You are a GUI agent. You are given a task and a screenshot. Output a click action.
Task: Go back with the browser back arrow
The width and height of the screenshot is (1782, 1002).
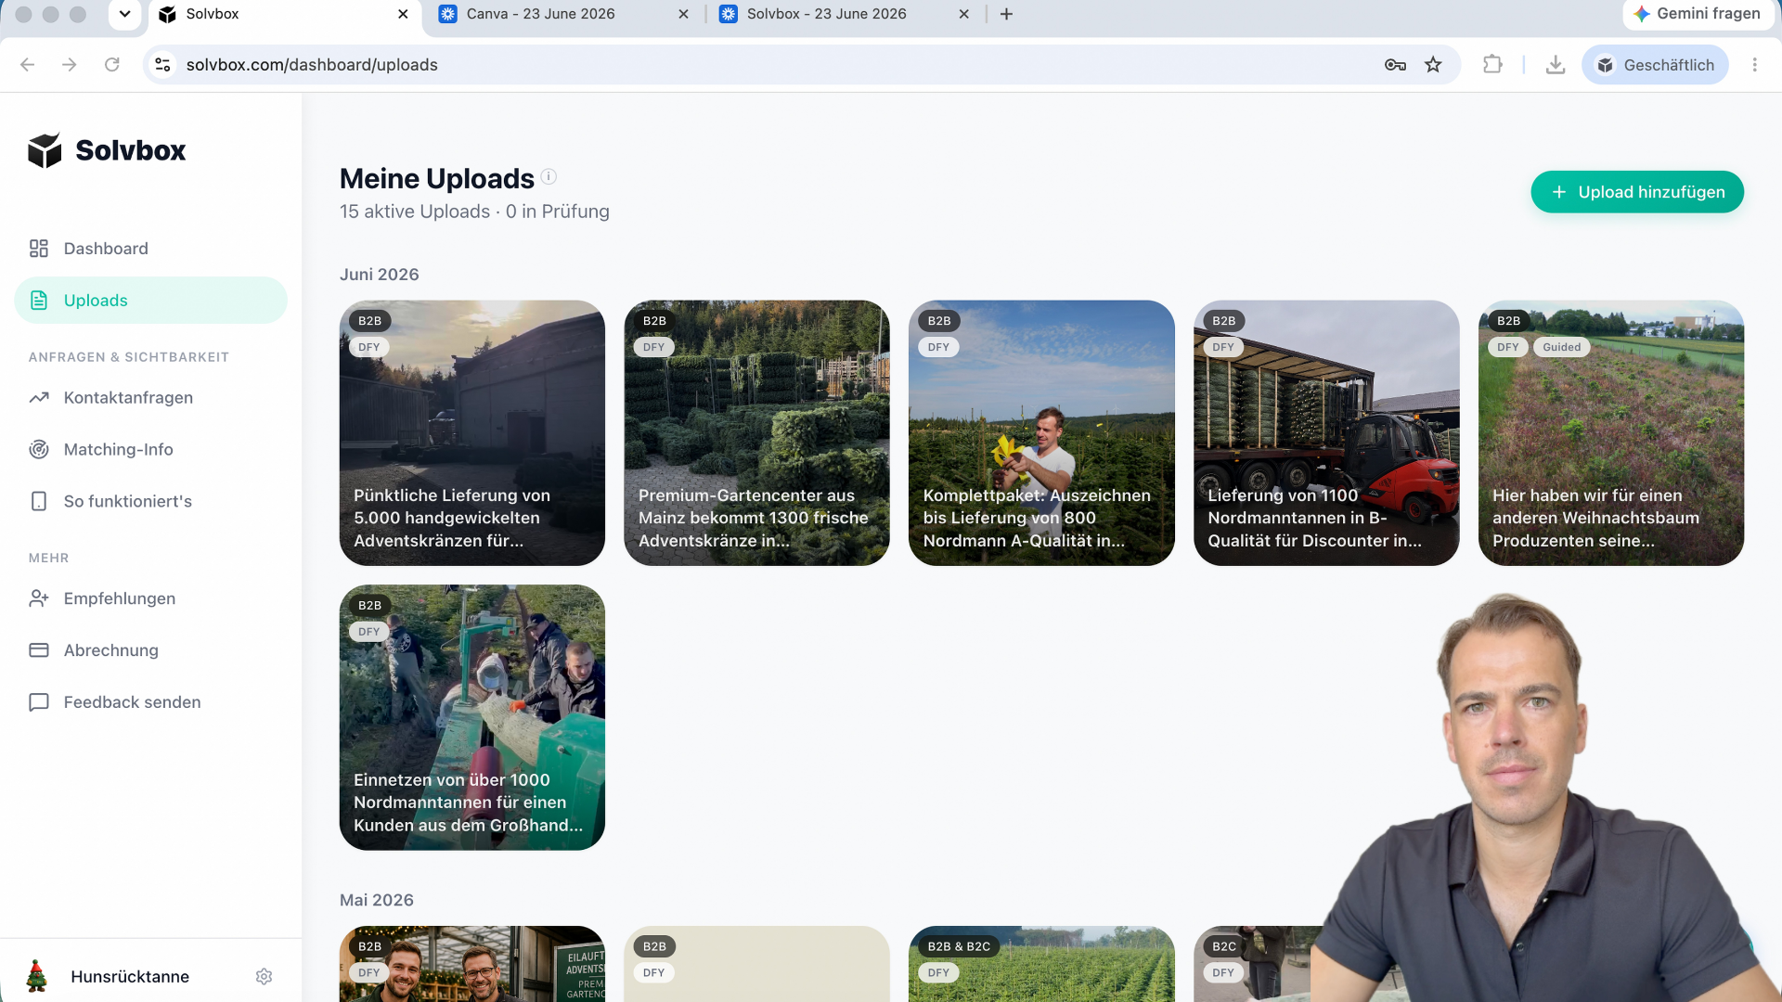pos(27,65)
